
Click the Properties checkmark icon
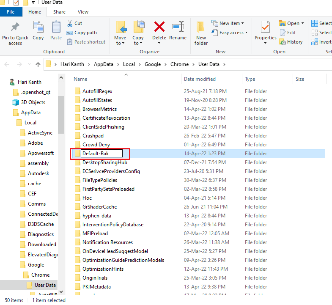265,27
